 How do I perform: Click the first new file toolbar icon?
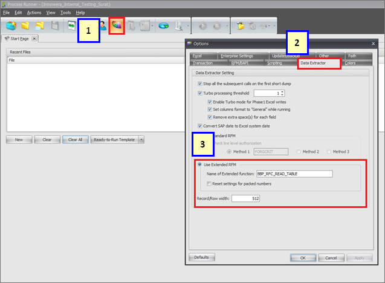pyautogui.click(x=11, y=26)
